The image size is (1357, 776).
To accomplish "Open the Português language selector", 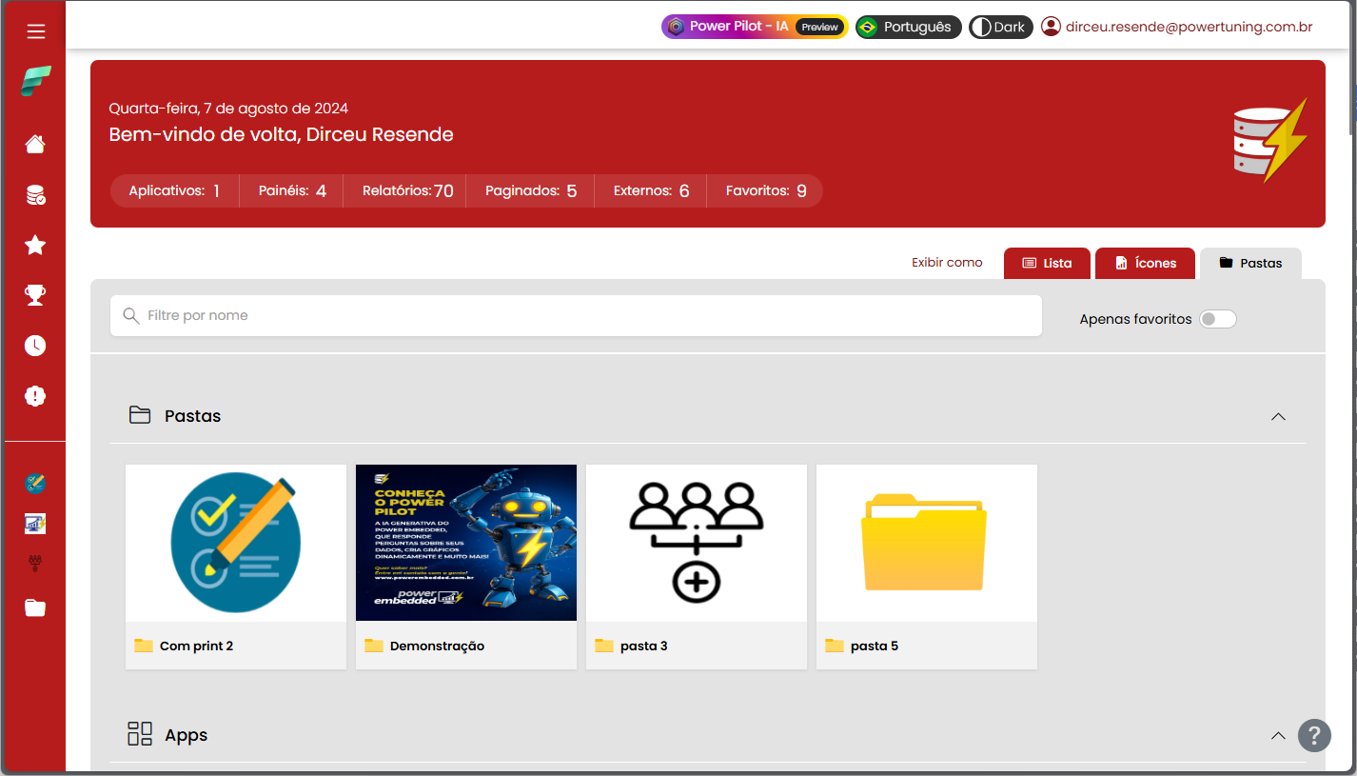I will [x=908, y=27].
